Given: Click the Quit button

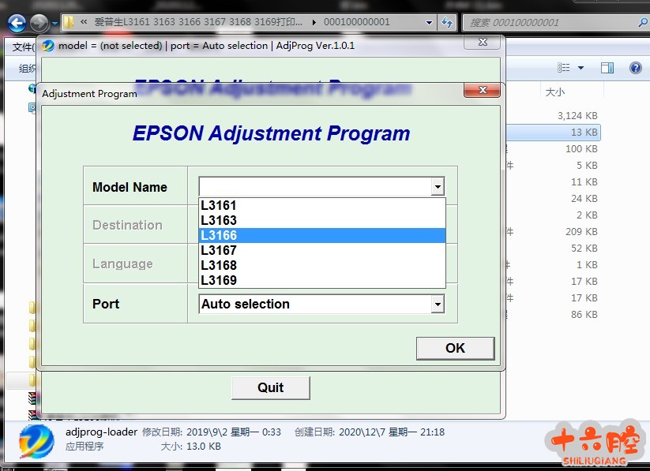Looking at the screenshot, I should 270,387.
